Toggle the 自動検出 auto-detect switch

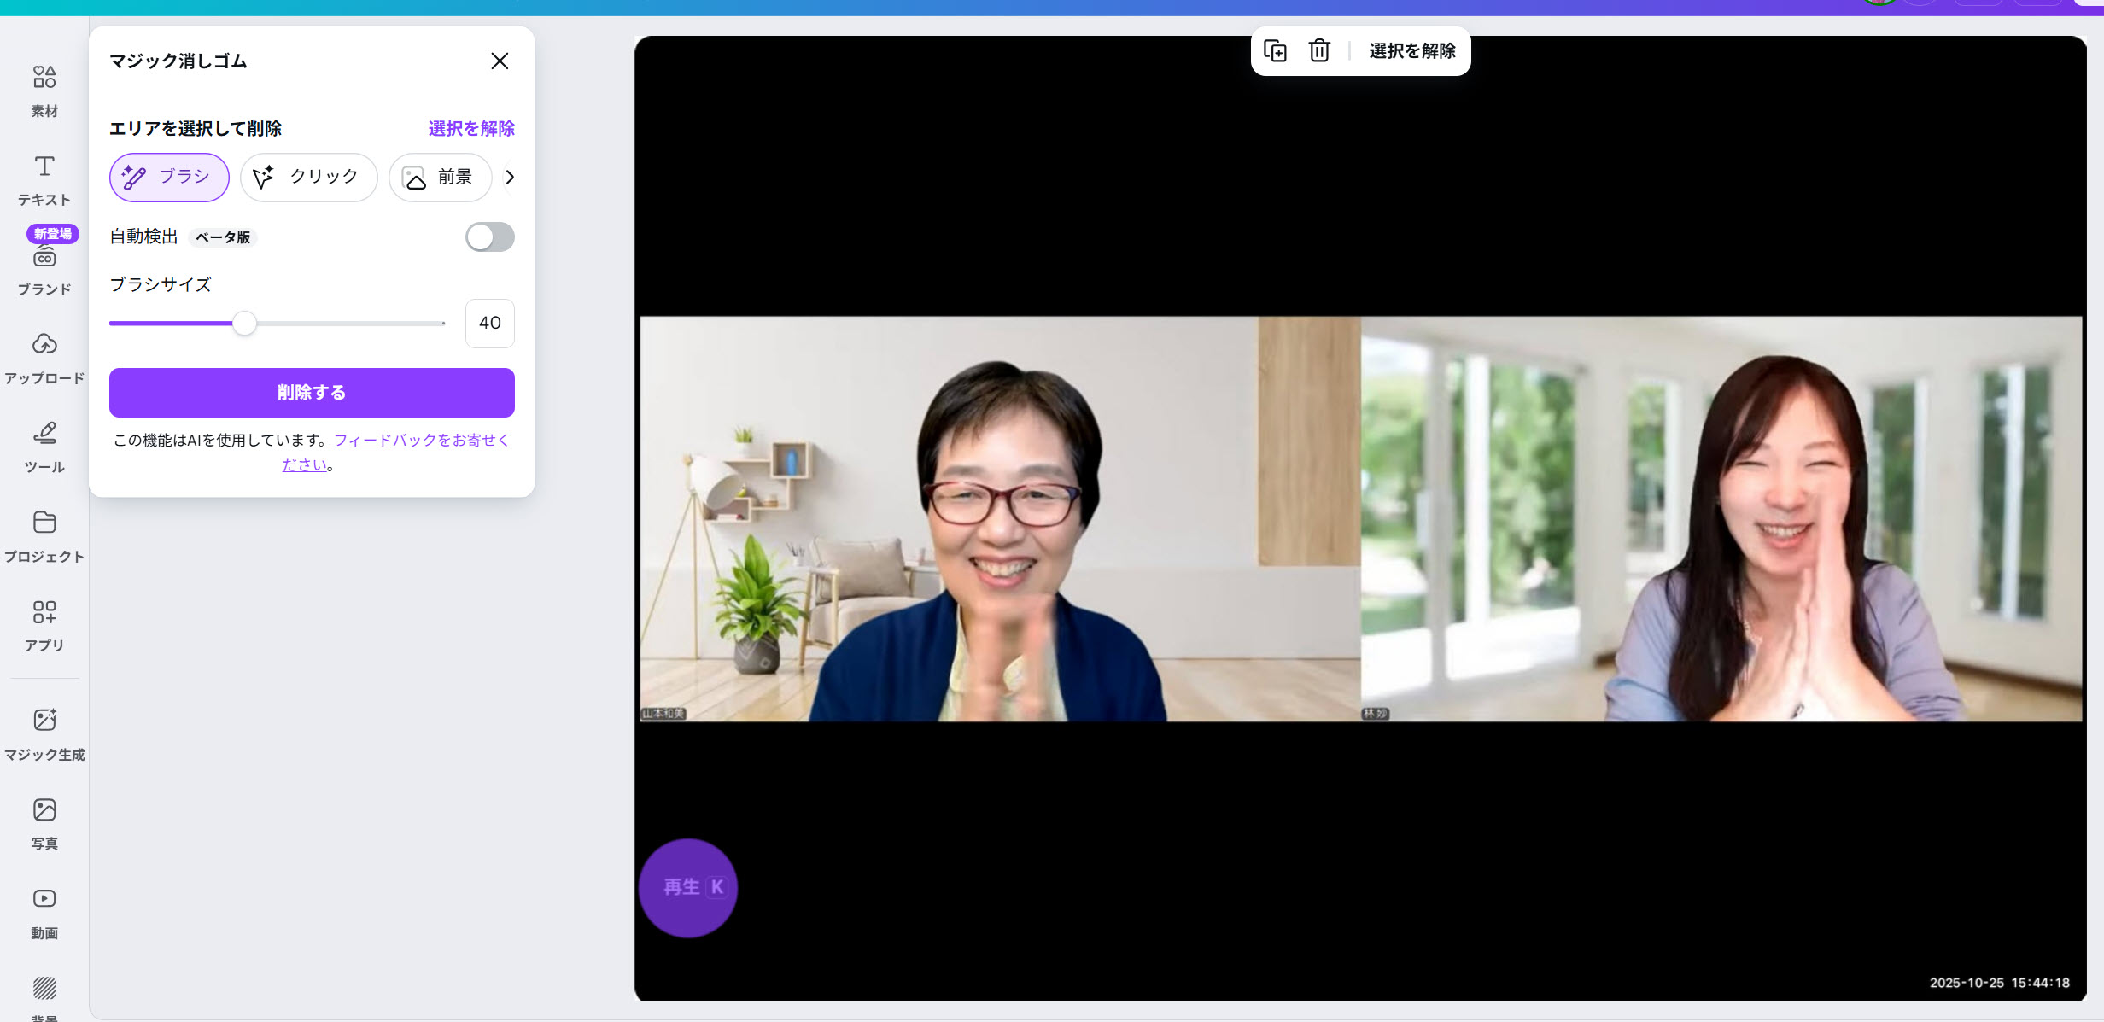[x=489, y=237]
